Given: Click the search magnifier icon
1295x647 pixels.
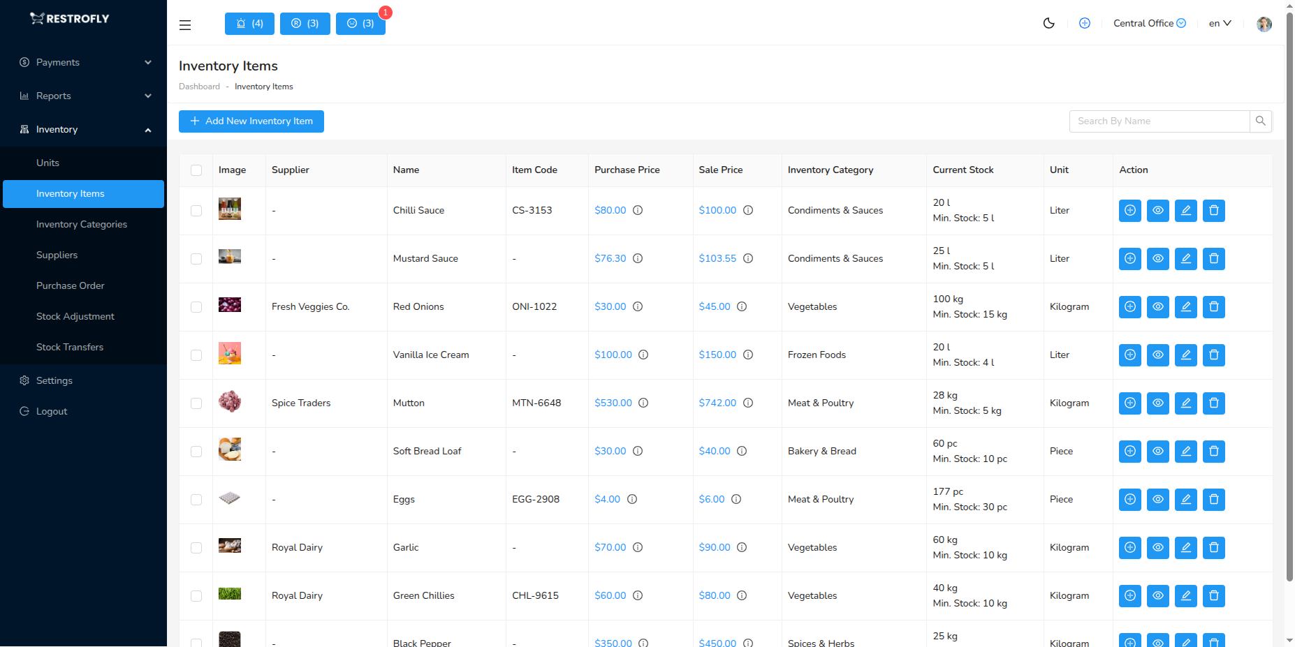Looking at the screenshot, I should coord(1260,121).
